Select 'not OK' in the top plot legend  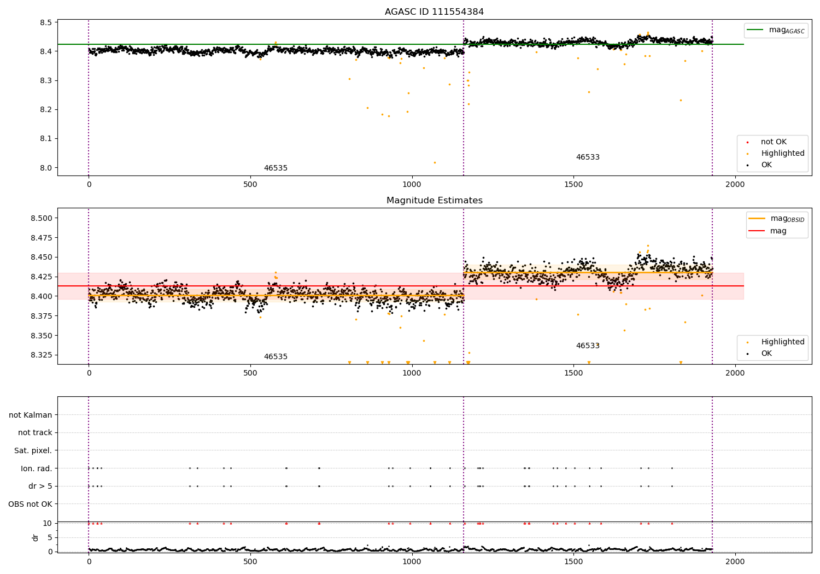pyautogui.click(x=774, y=142)
